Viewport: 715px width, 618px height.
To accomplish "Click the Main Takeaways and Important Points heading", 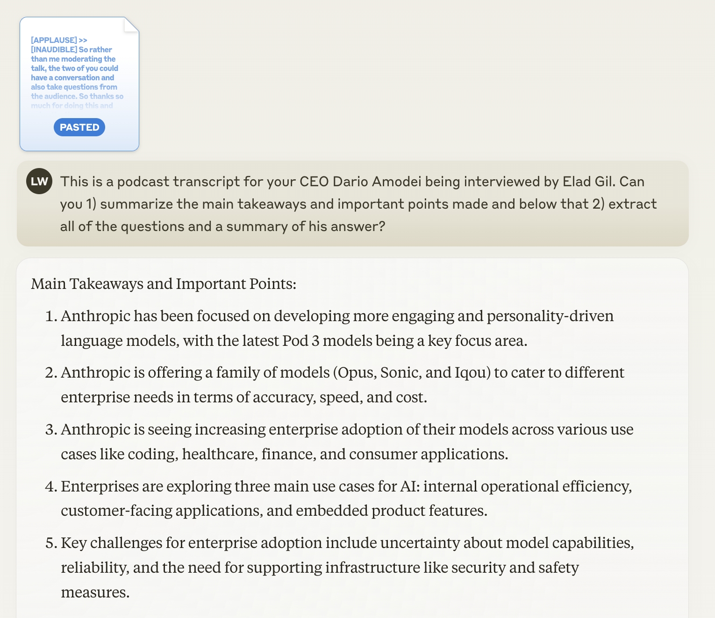I will click(x=164, y=284).
